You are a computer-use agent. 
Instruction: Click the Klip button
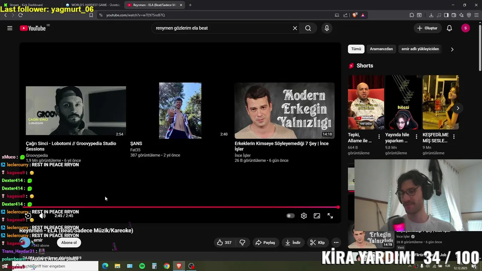tap(317, 242)
